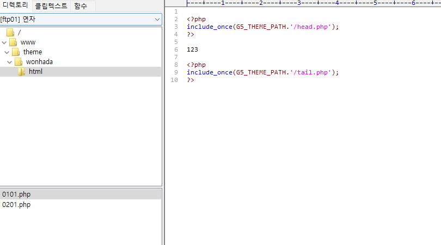Place cursor on the head.php include line
This screenshot has height=245, width=441.
coord(262,27)
